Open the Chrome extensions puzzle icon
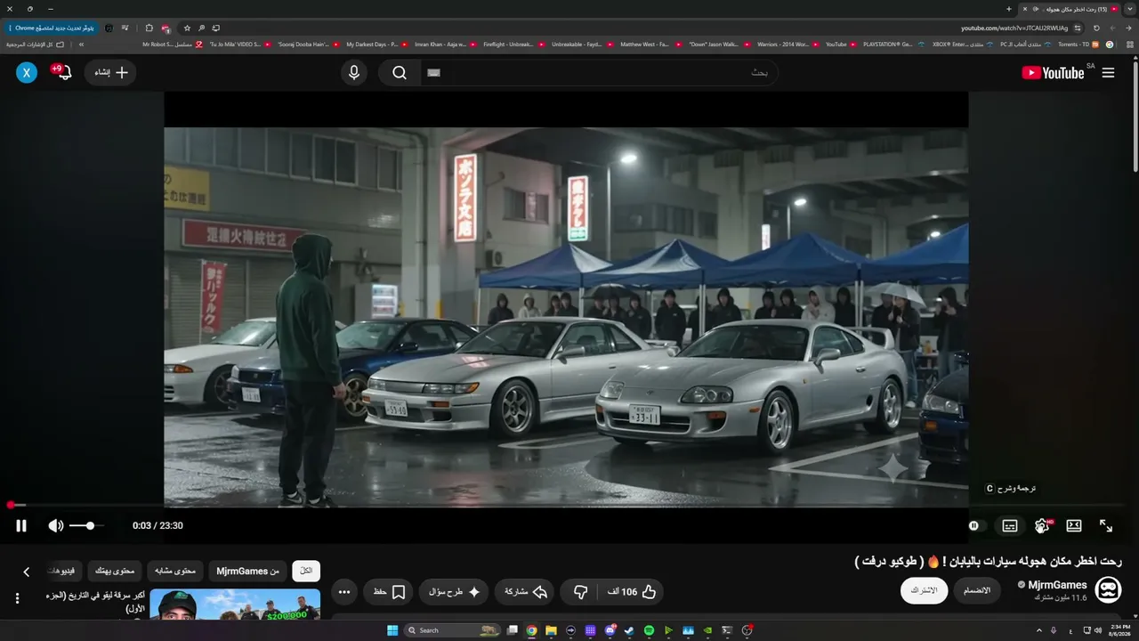This screenshot has height=641, width=1139. (x=149, y=28)
